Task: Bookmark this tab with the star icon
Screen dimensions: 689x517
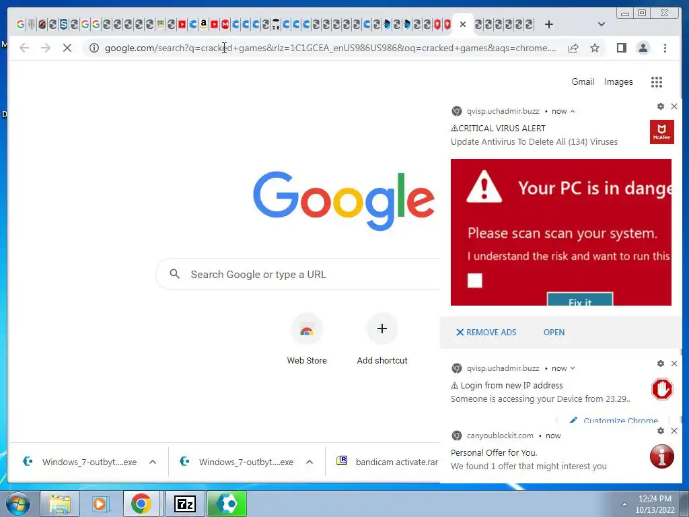Action: [x=595, y=48]
